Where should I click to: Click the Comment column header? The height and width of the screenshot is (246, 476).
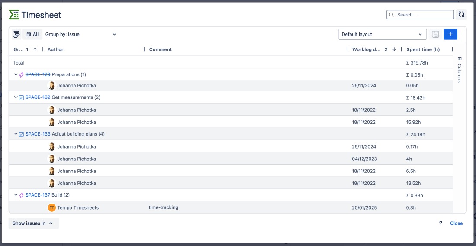pyautogui.click(x=160, y=49)
